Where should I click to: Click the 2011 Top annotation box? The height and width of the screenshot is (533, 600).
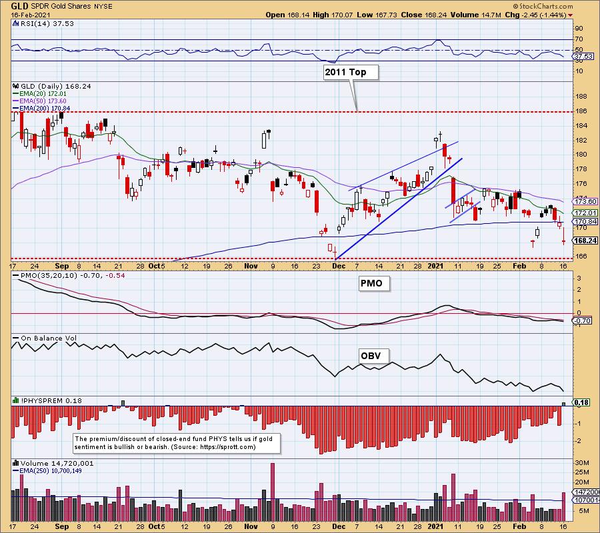351,72
